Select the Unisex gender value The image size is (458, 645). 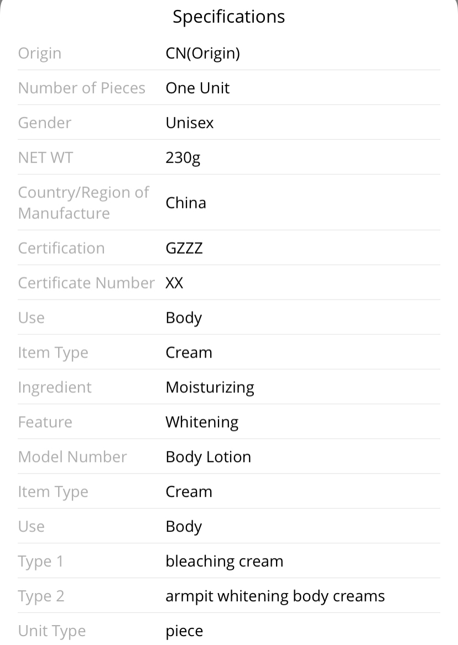pyautogui.click(x=190, y=123)
